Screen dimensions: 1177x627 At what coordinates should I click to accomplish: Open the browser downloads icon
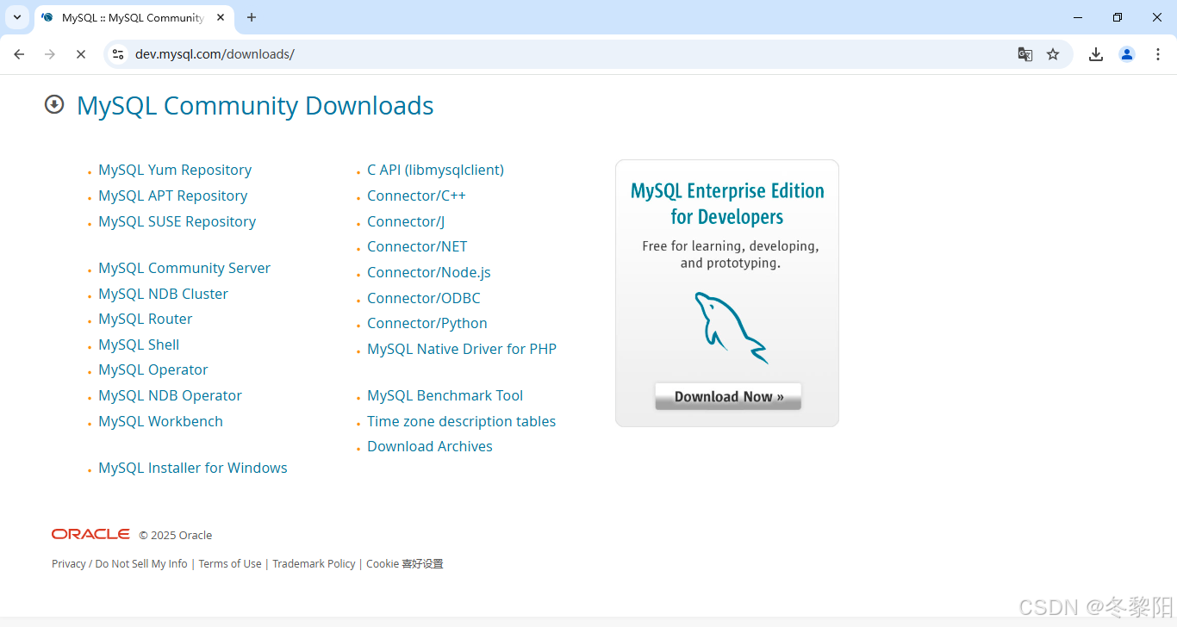1096,54
